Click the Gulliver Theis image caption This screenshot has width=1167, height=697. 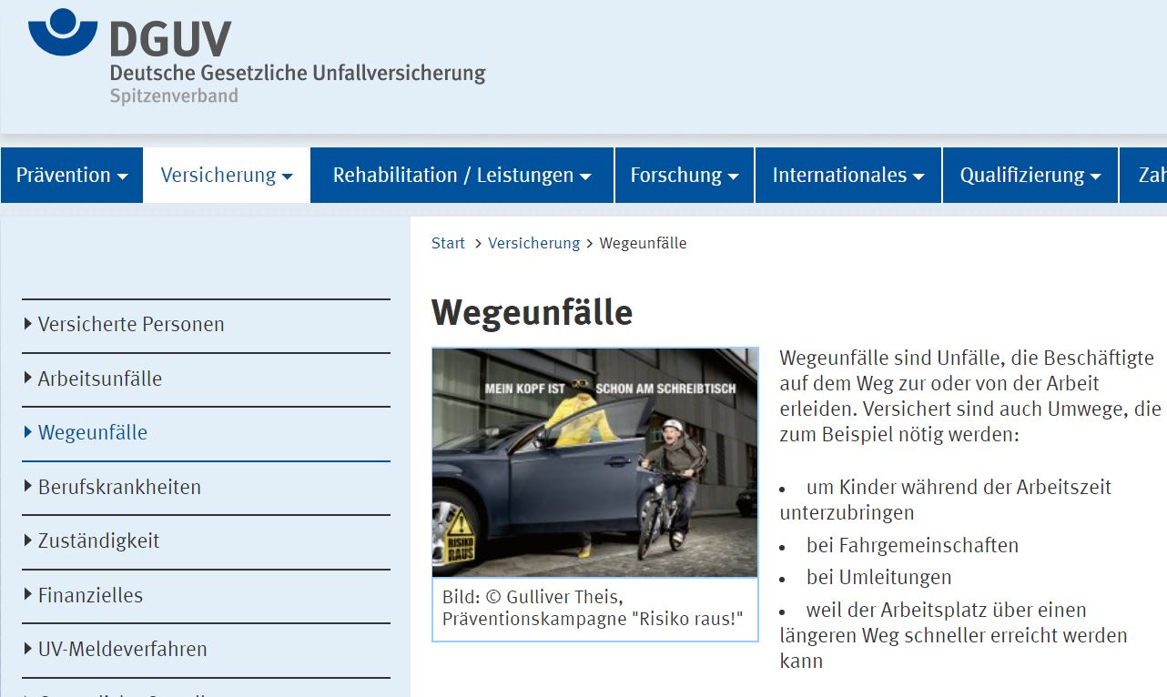594,609
